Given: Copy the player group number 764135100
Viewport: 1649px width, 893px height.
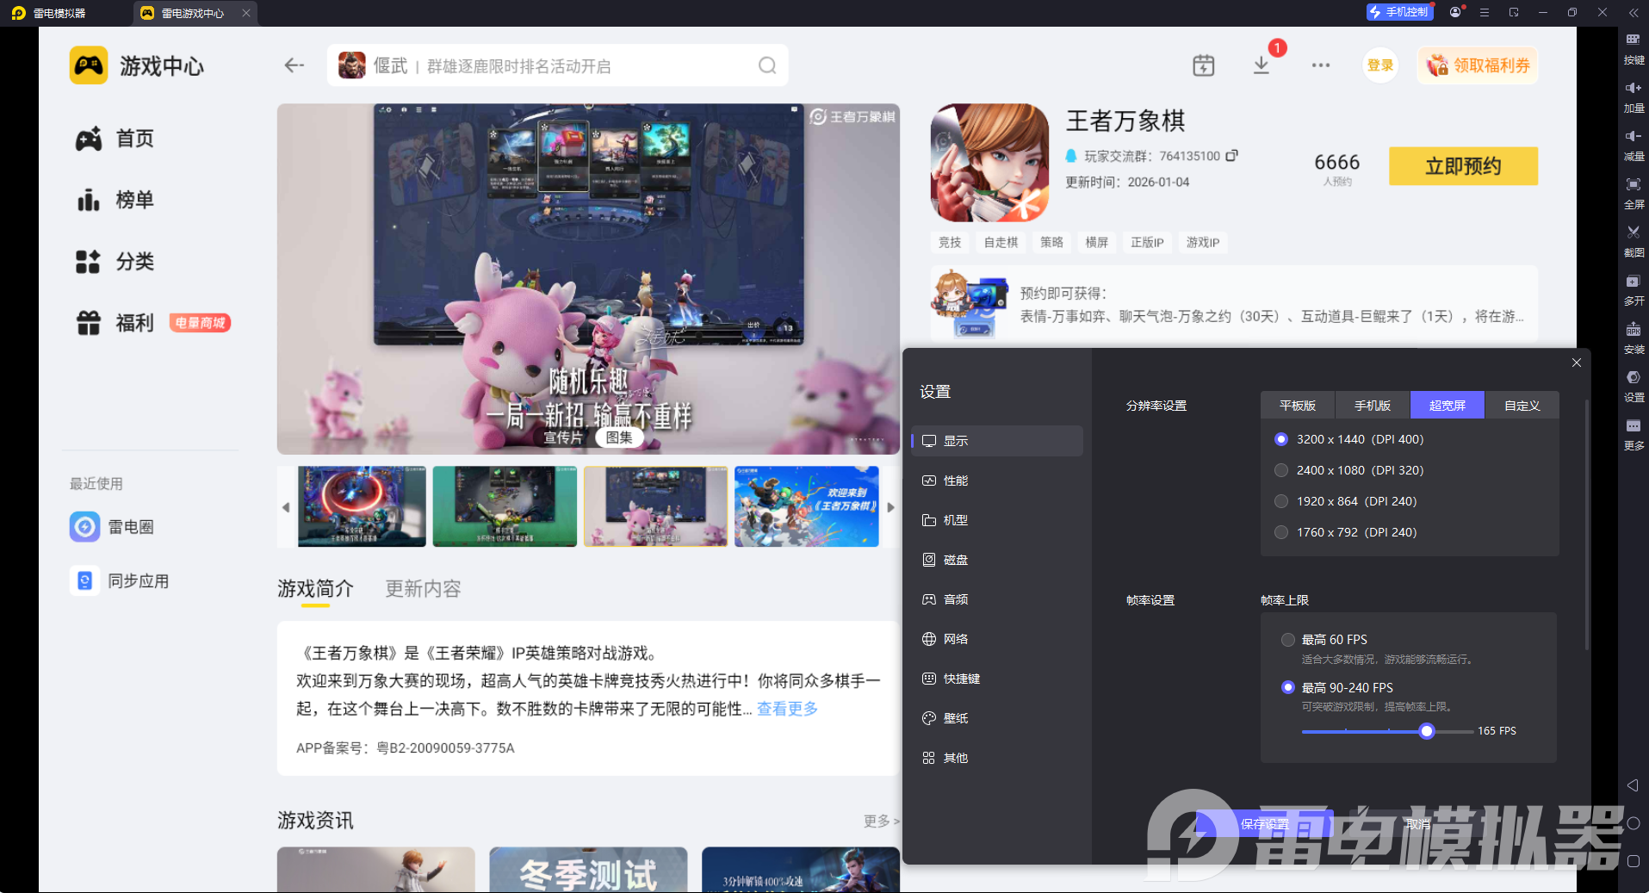Looking at the screenshot, I should tap(1232, 156).
